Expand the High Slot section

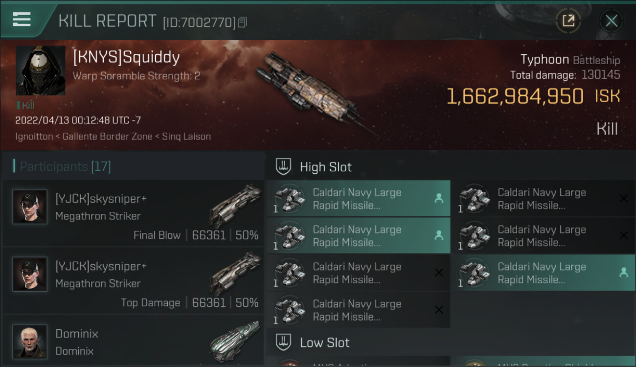click(325, 167)
